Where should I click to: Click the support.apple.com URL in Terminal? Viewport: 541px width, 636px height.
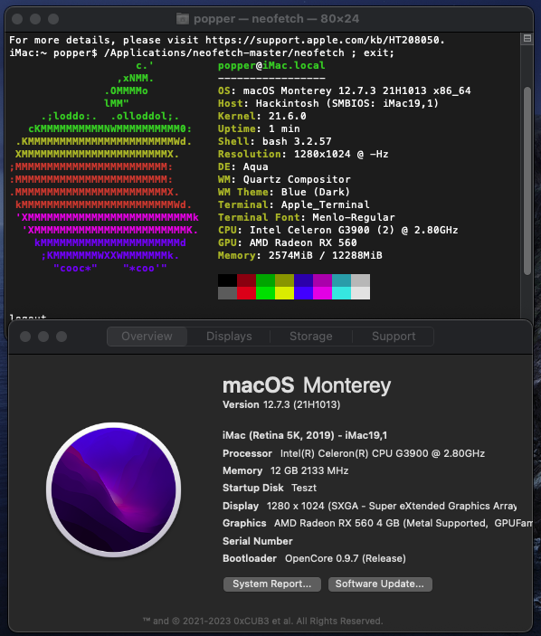(323, 40)
